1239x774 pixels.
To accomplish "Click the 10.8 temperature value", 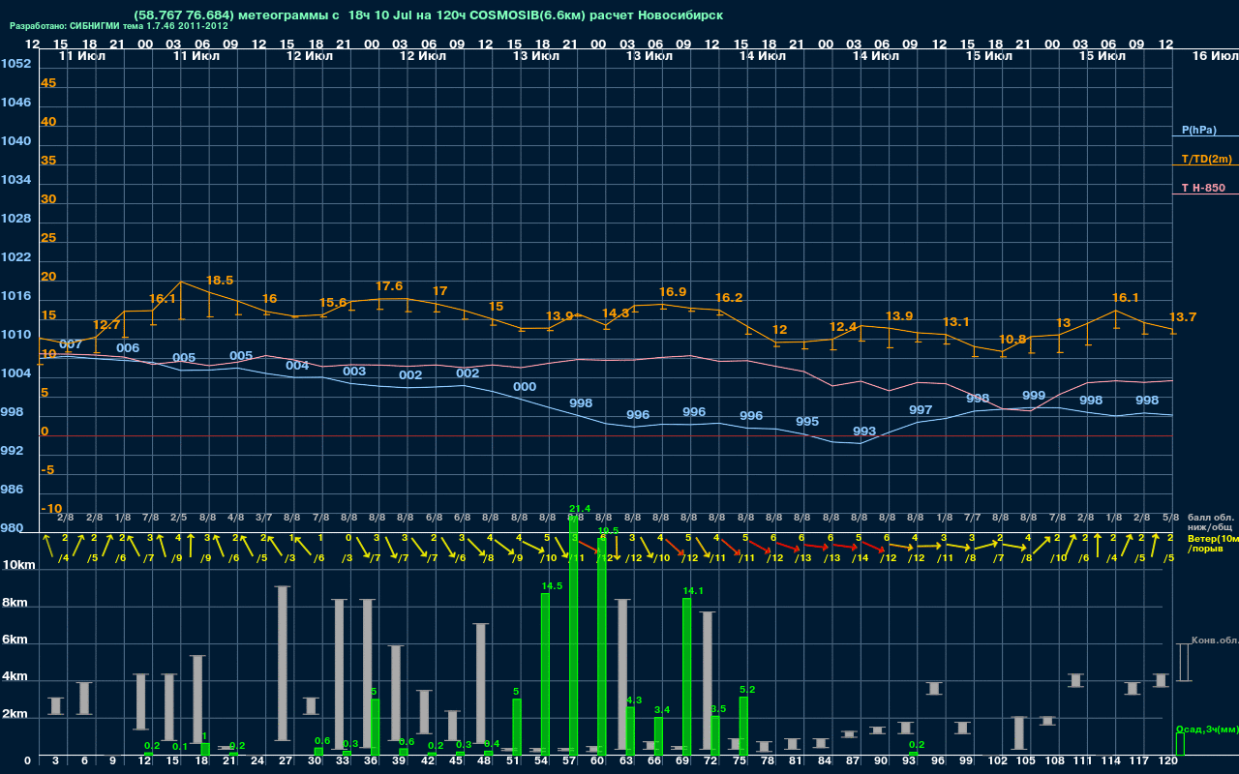I will 1012,339.
